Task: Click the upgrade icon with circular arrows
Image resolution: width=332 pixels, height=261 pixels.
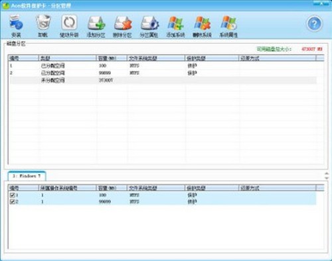Action: (69, 23)
